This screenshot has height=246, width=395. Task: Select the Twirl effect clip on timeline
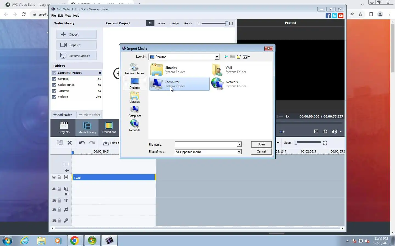(x=114, y=178)
